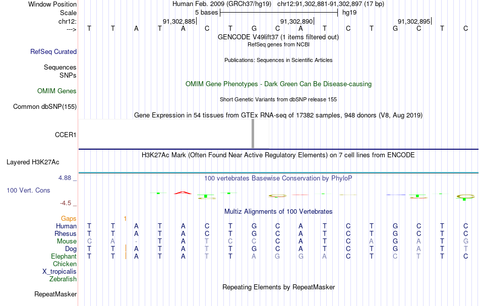Select the Rhesus alignment row label
479x306 pixels.
(x=66, y=233)
